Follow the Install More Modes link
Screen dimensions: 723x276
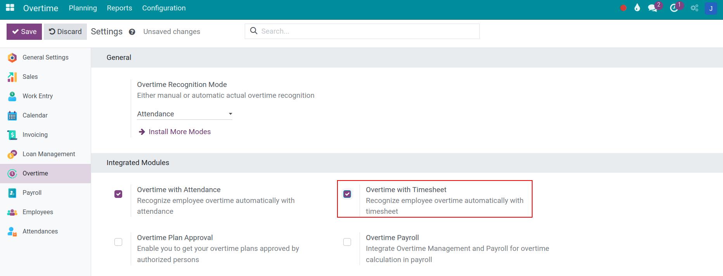pos(179,132)
